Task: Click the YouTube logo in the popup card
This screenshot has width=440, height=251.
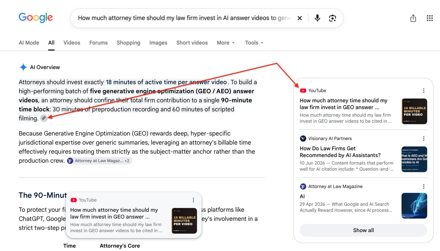Action: point(74,200)
